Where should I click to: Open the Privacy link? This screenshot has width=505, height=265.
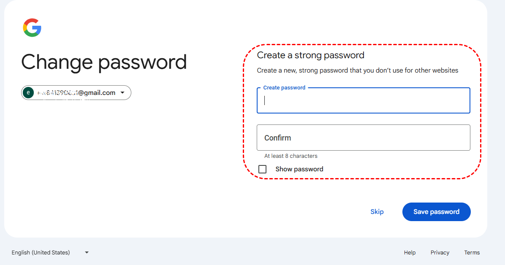coord(440,253)
